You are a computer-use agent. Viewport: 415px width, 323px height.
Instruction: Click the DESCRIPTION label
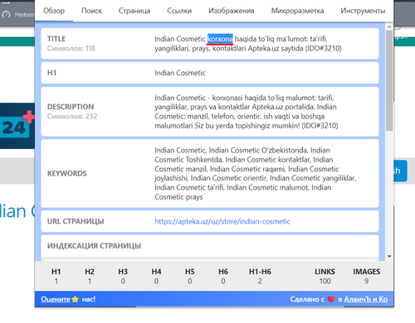tap(71, 107)
